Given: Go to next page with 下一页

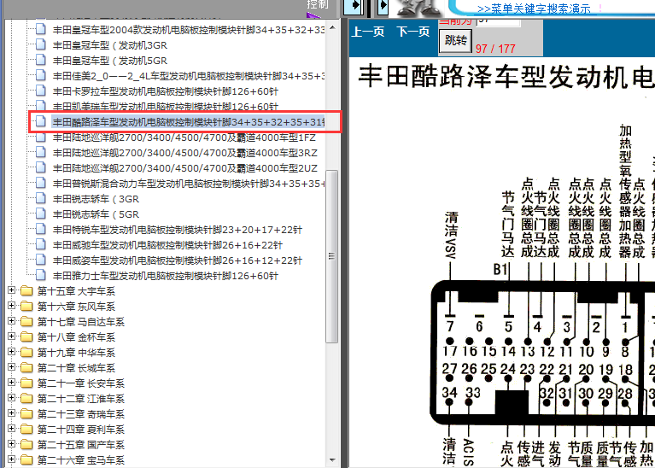Looking at the screenshot, I should [x=413, y=32].
